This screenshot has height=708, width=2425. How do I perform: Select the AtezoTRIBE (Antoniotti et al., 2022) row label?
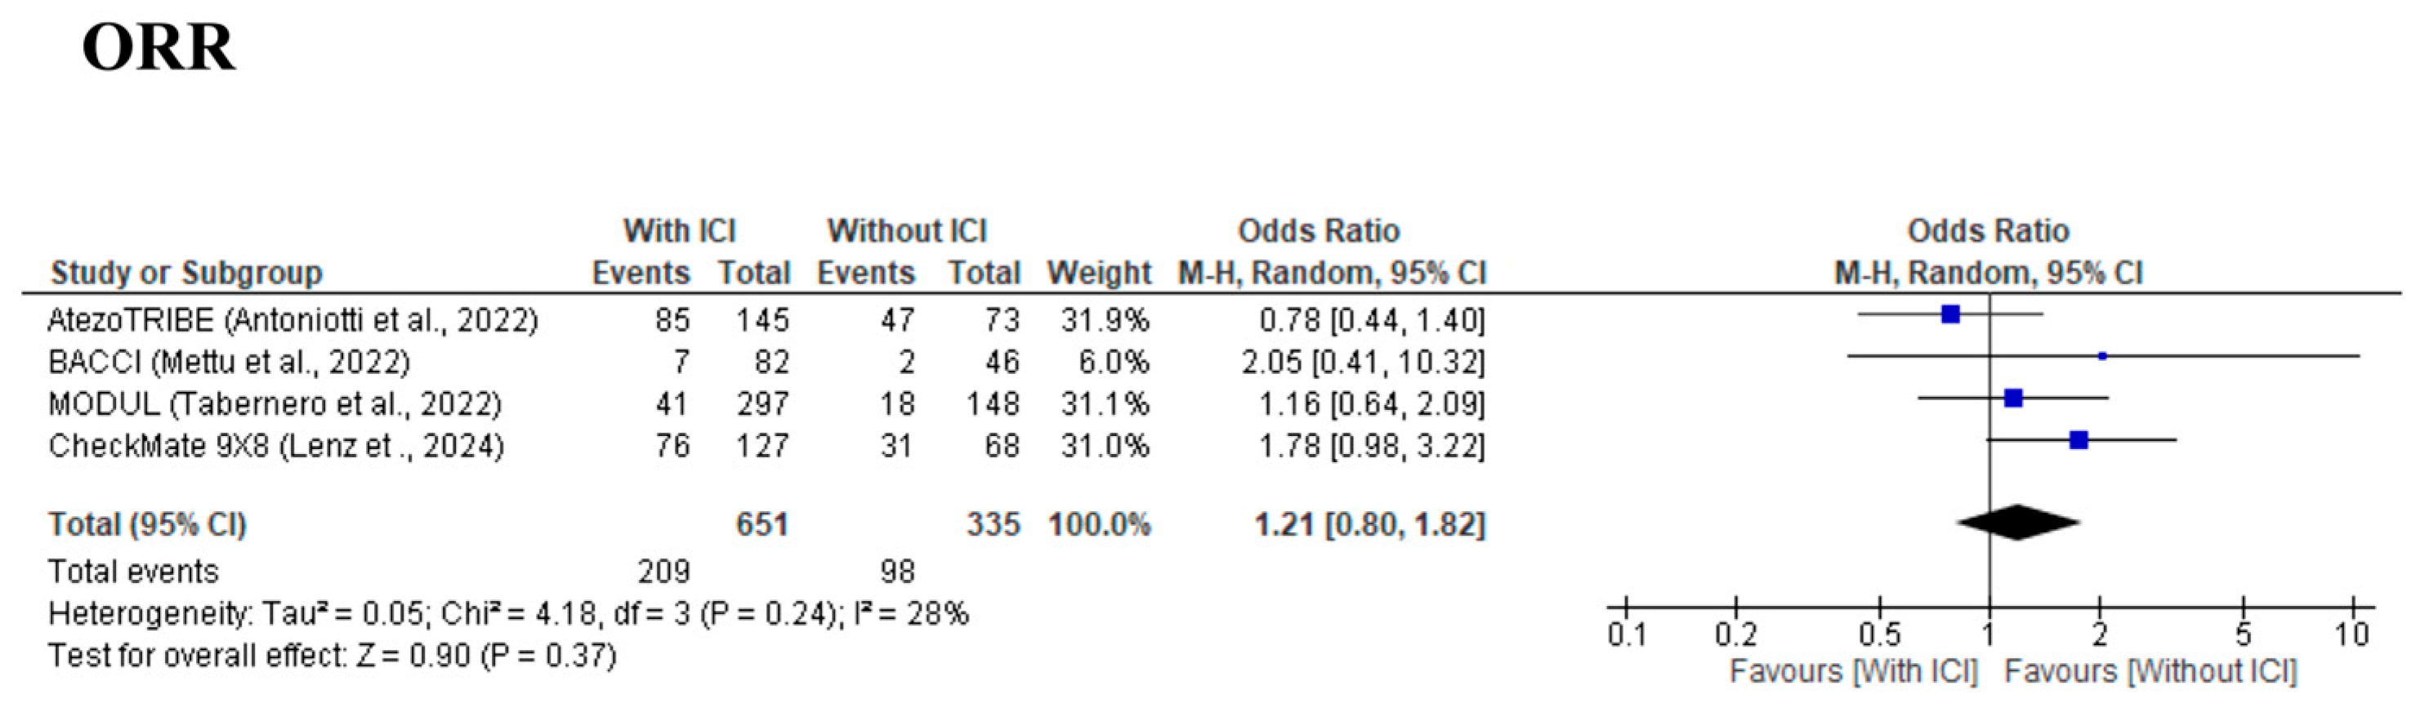293,321
